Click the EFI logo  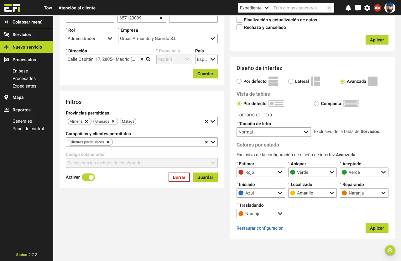[12, 8]
